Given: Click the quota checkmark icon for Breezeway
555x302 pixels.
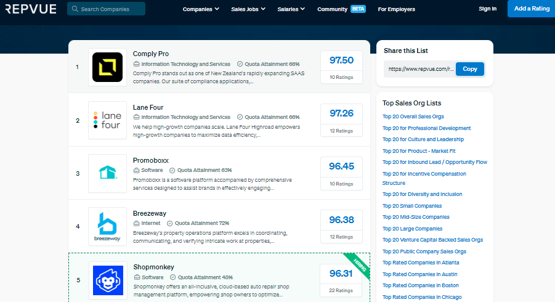Looking at the screenshot, I should 169,223.
